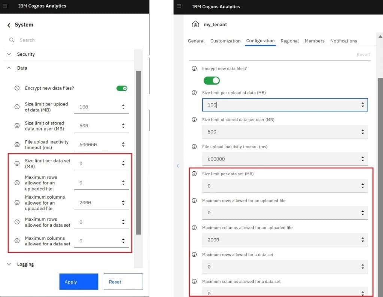Toggle Encrypt new data files in System panel
The image size is (383, 297).
click(x=122, y=88)
